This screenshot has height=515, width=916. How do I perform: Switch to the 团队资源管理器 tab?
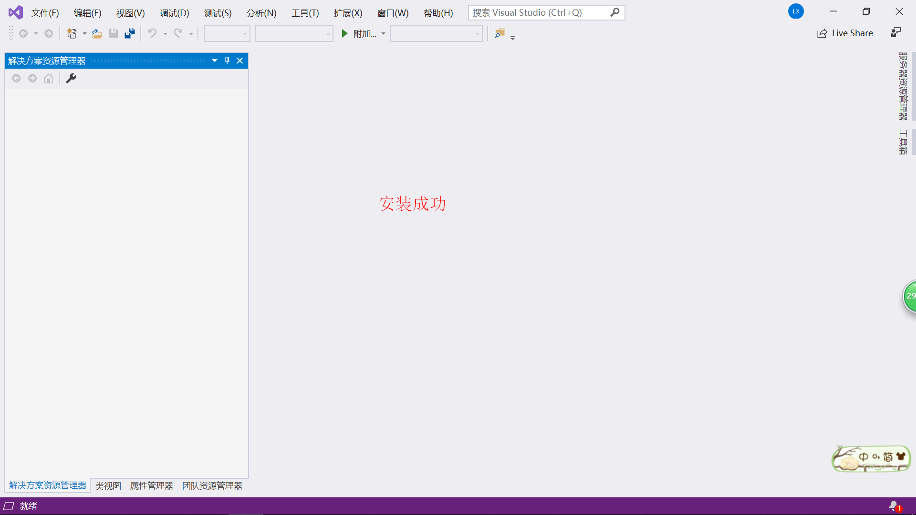[x=212, y=485]
